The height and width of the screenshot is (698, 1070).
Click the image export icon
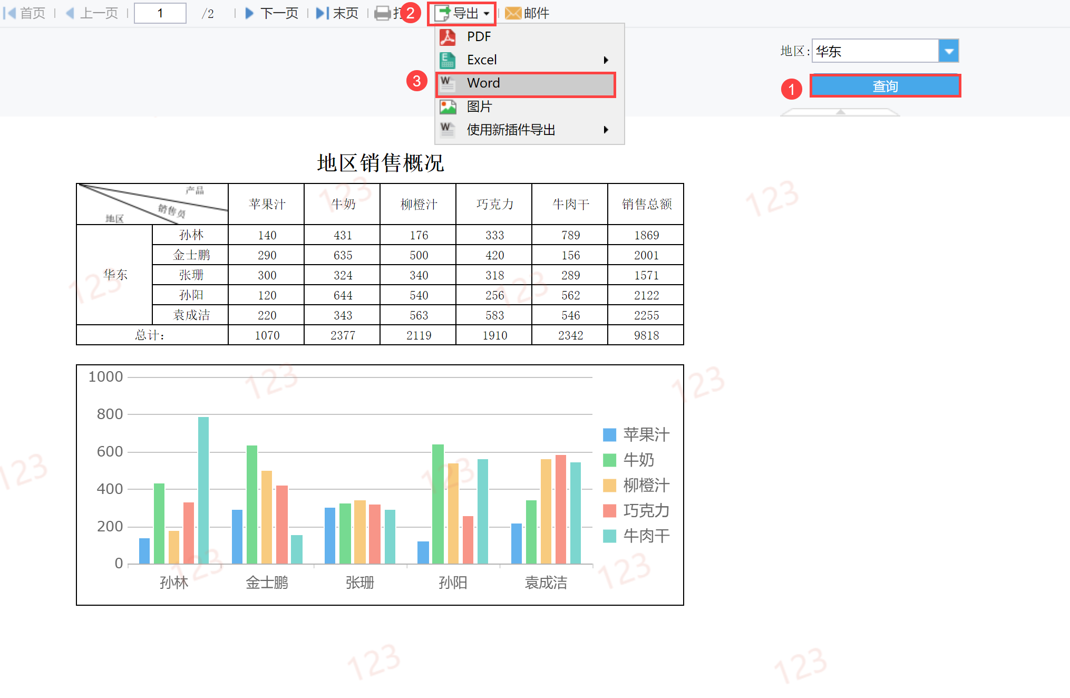tap(448, 106)
